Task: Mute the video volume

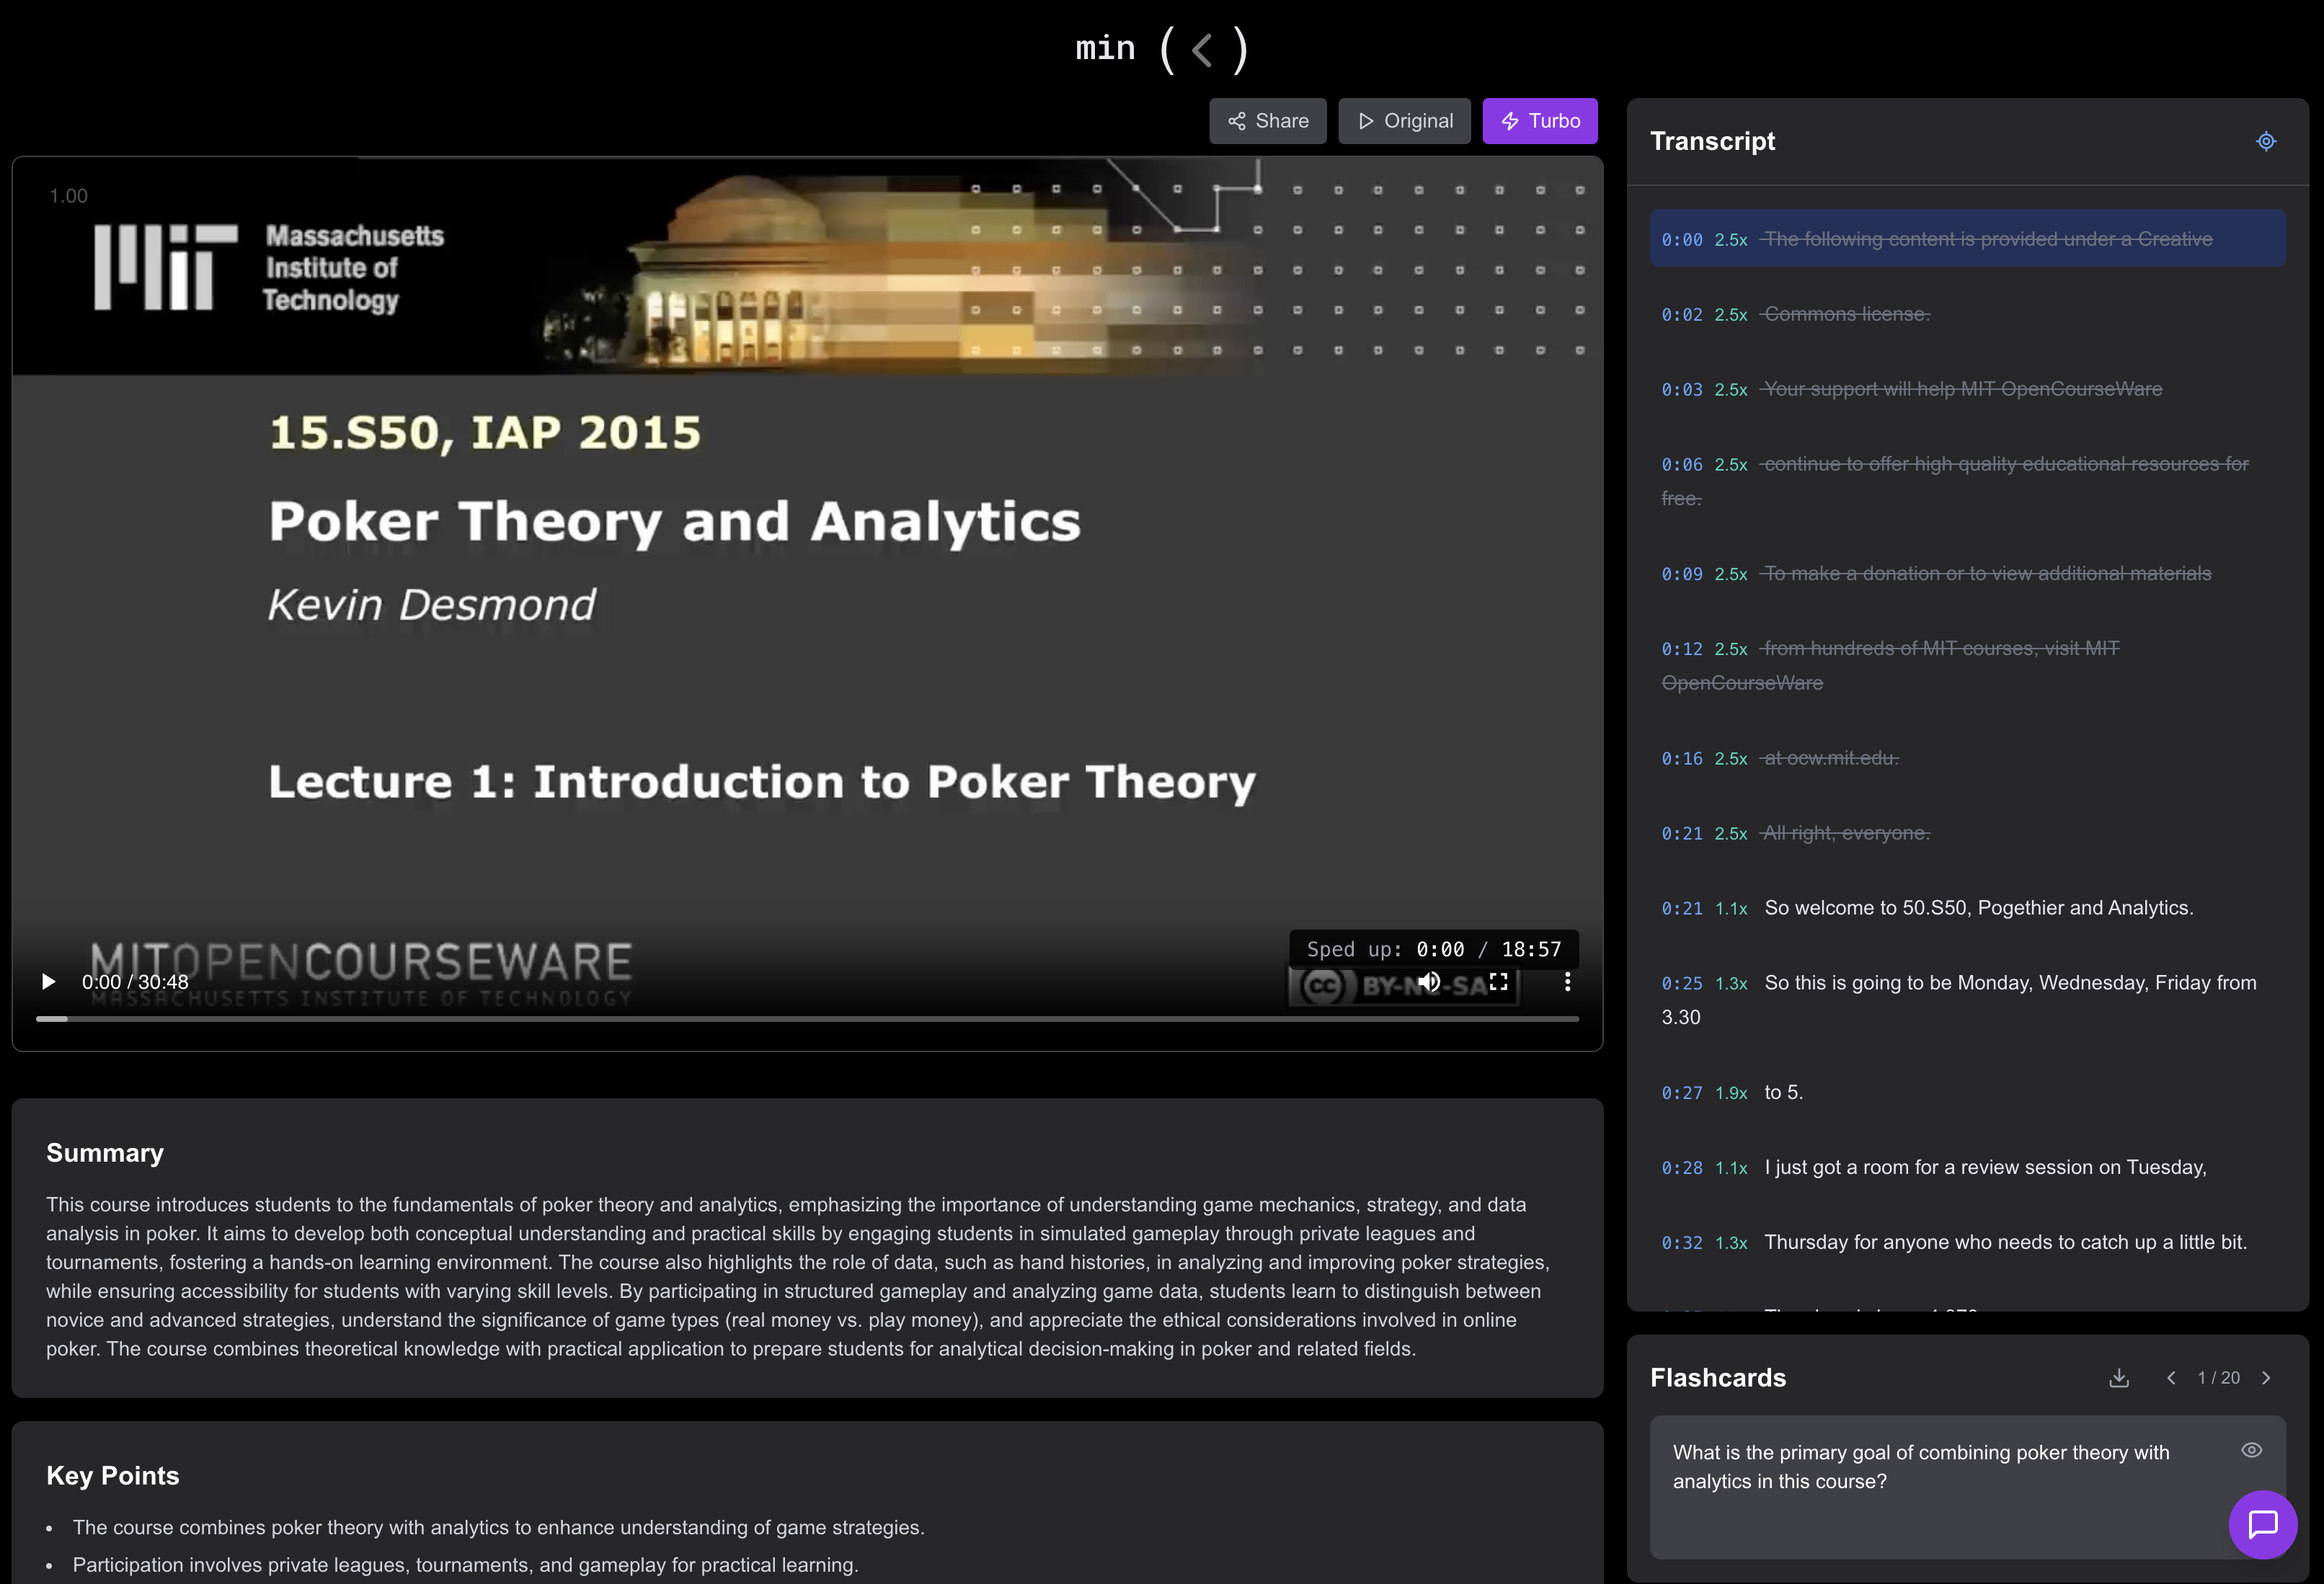Action: [1429, 982]
